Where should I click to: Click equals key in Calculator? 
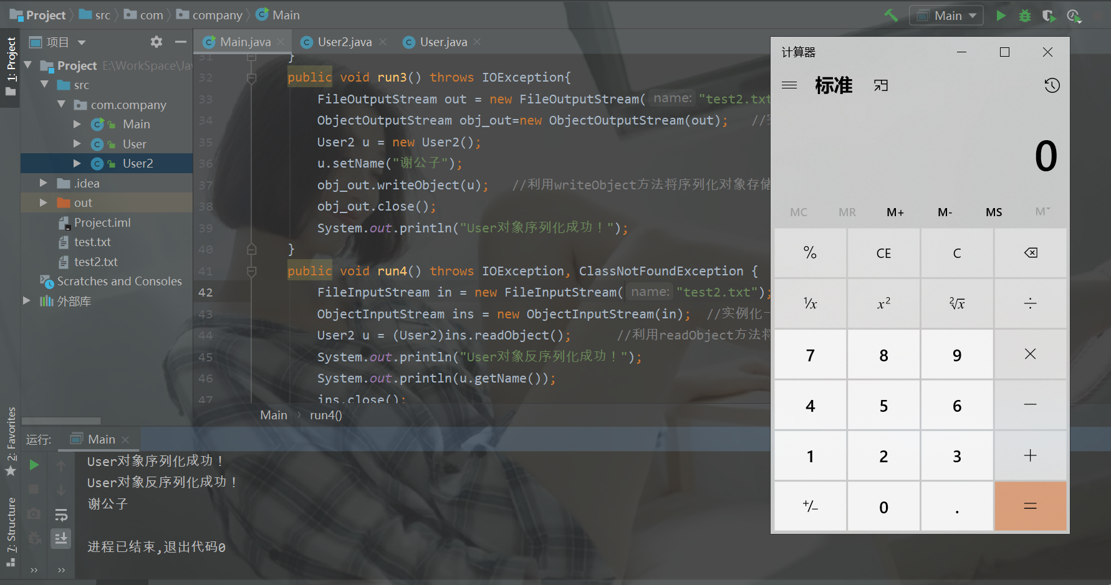(1031, 507)
